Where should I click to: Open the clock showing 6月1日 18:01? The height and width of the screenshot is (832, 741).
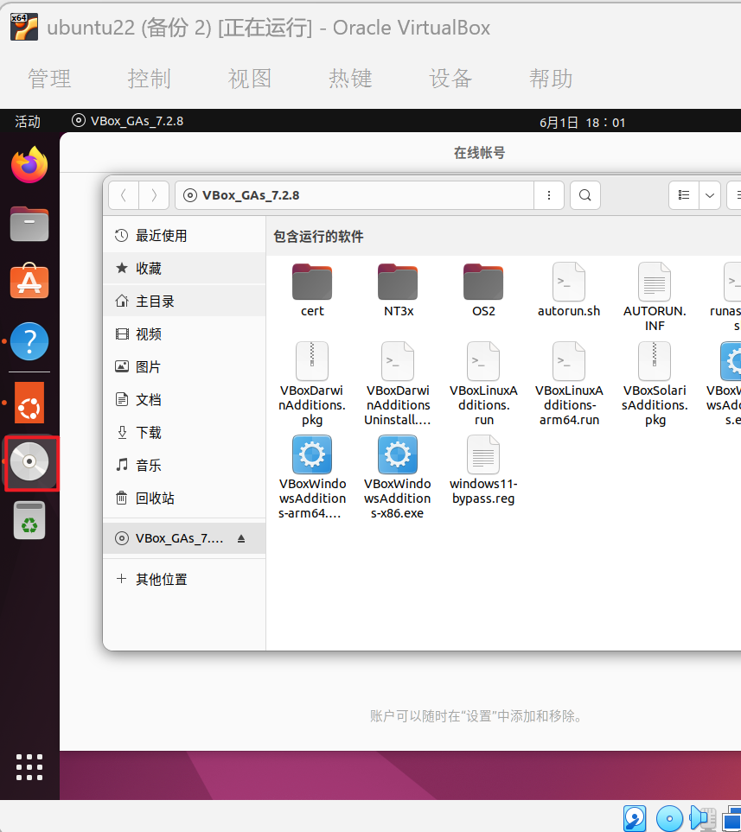point(582,123)
